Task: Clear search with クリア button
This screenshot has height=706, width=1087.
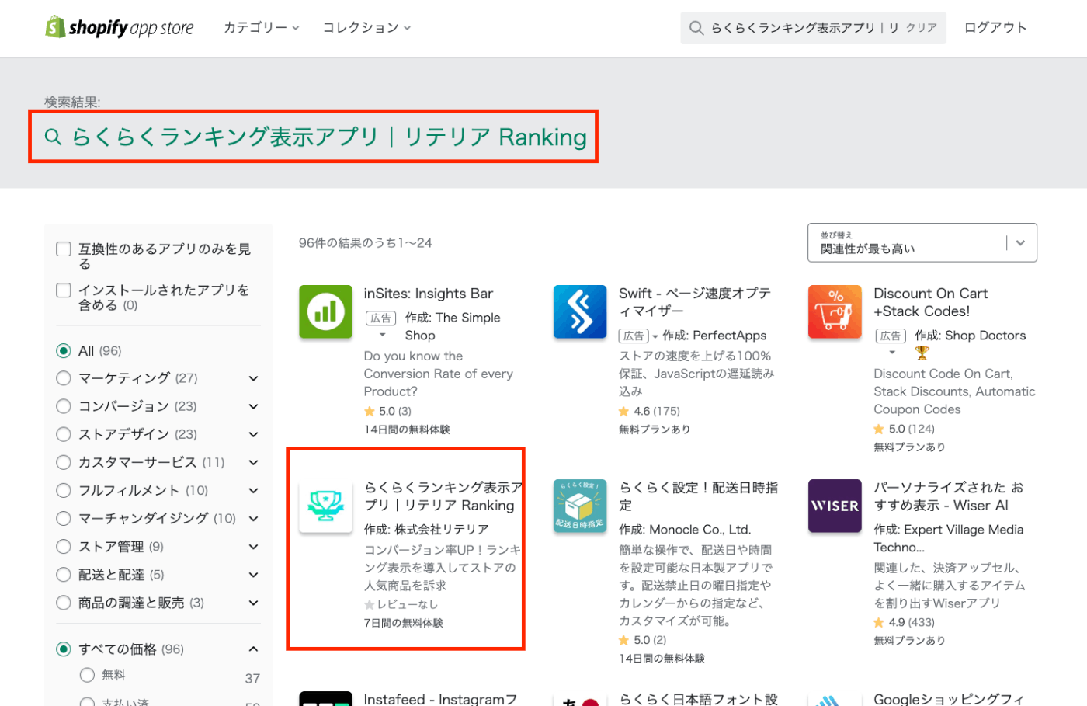Action: 922,28
